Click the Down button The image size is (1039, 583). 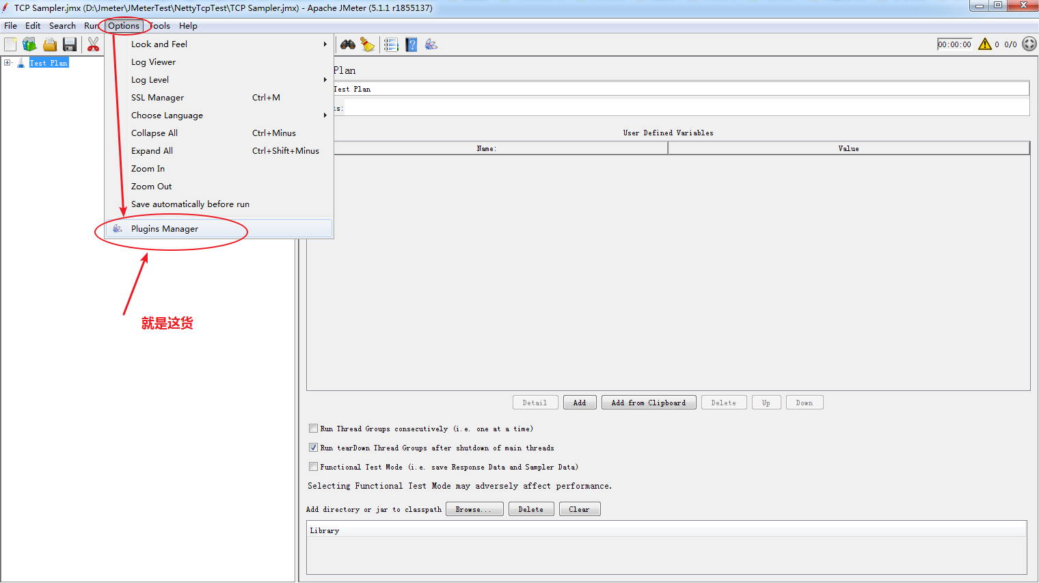(x=805, y=403)
